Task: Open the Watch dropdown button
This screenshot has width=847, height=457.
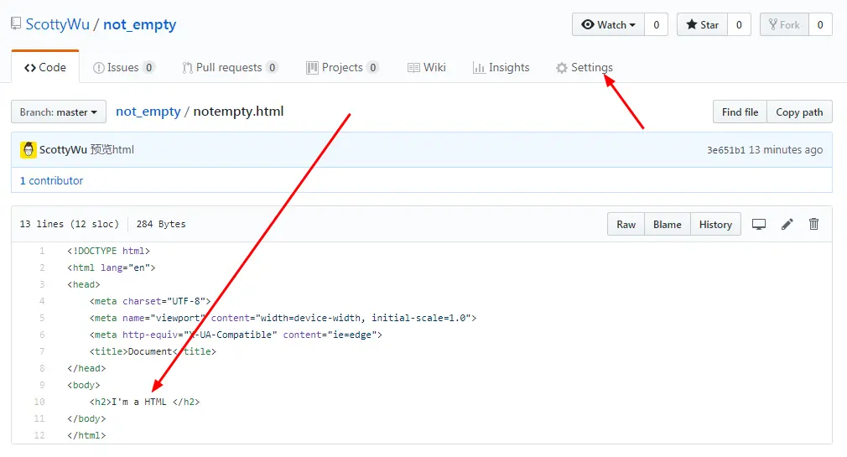Action: [x=608, y=25]
